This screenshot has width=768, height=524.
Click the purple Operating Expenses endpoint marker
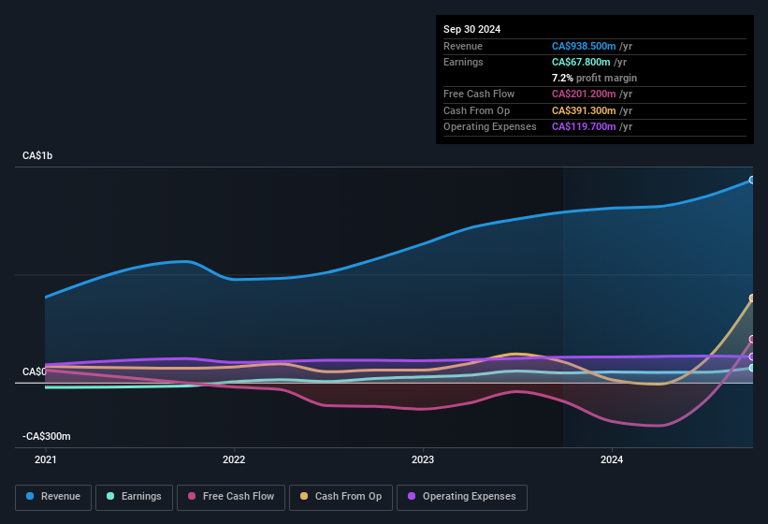click(x=752, y=357)
